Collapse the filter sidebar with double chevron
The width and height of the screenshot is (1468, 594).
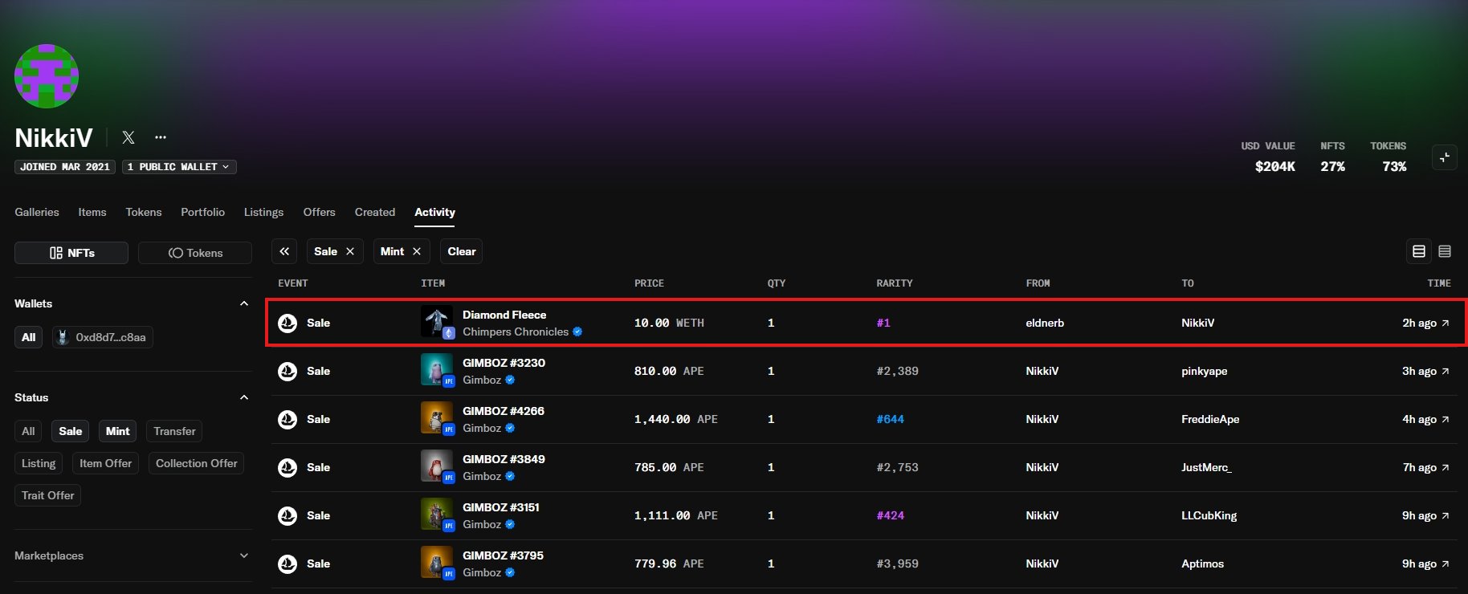pos(284,251)
